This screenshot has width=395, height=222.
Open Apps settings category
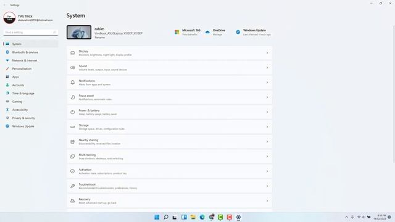point(31,77)
